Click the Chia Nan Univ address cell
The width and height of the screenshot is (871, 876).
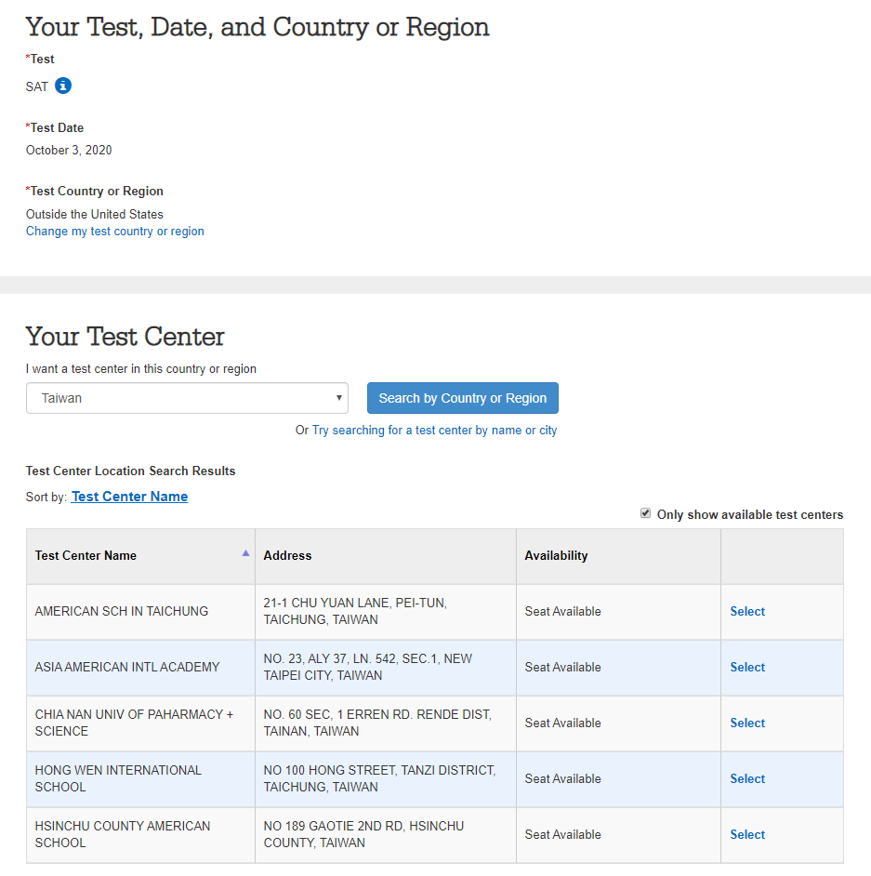click(386, 723)
